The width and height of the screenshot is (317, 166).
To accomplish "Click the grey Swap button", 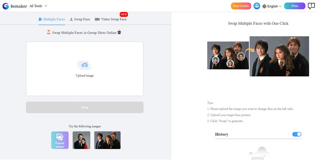I will click(85, 108).
